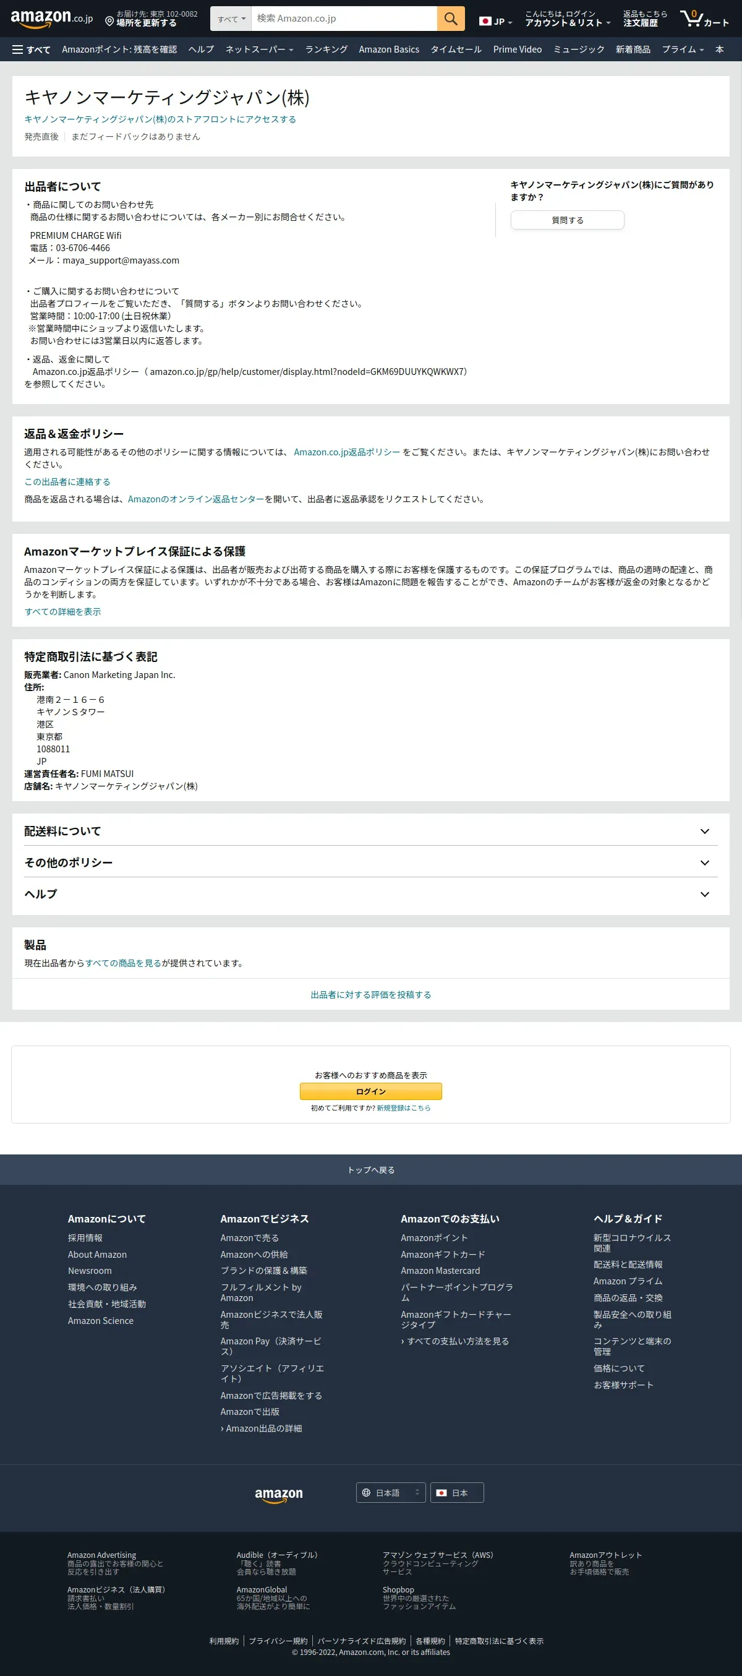Open Amazonで売る footer link

249,1237
